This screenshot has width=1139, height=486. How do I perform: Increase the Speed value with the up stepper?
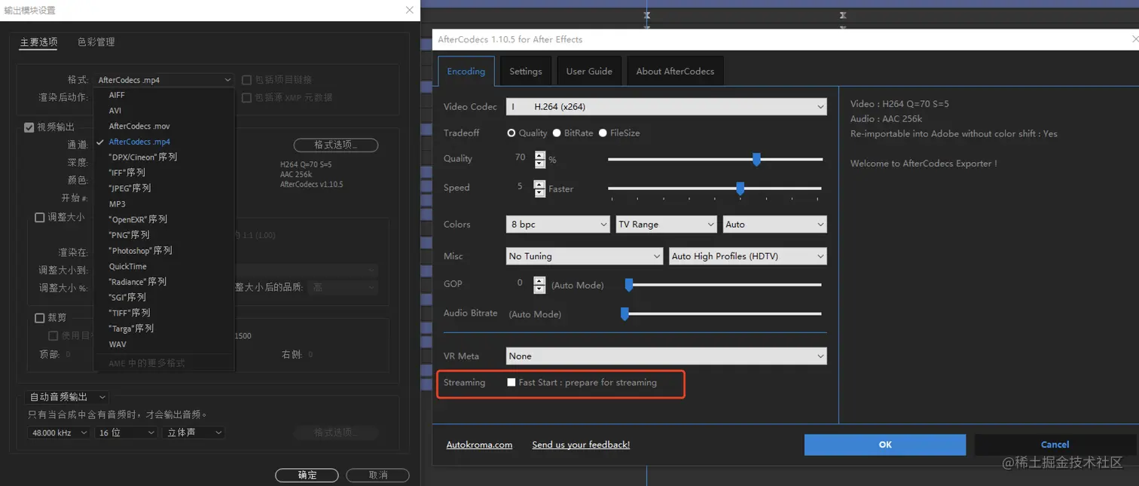tap(539, 184)
